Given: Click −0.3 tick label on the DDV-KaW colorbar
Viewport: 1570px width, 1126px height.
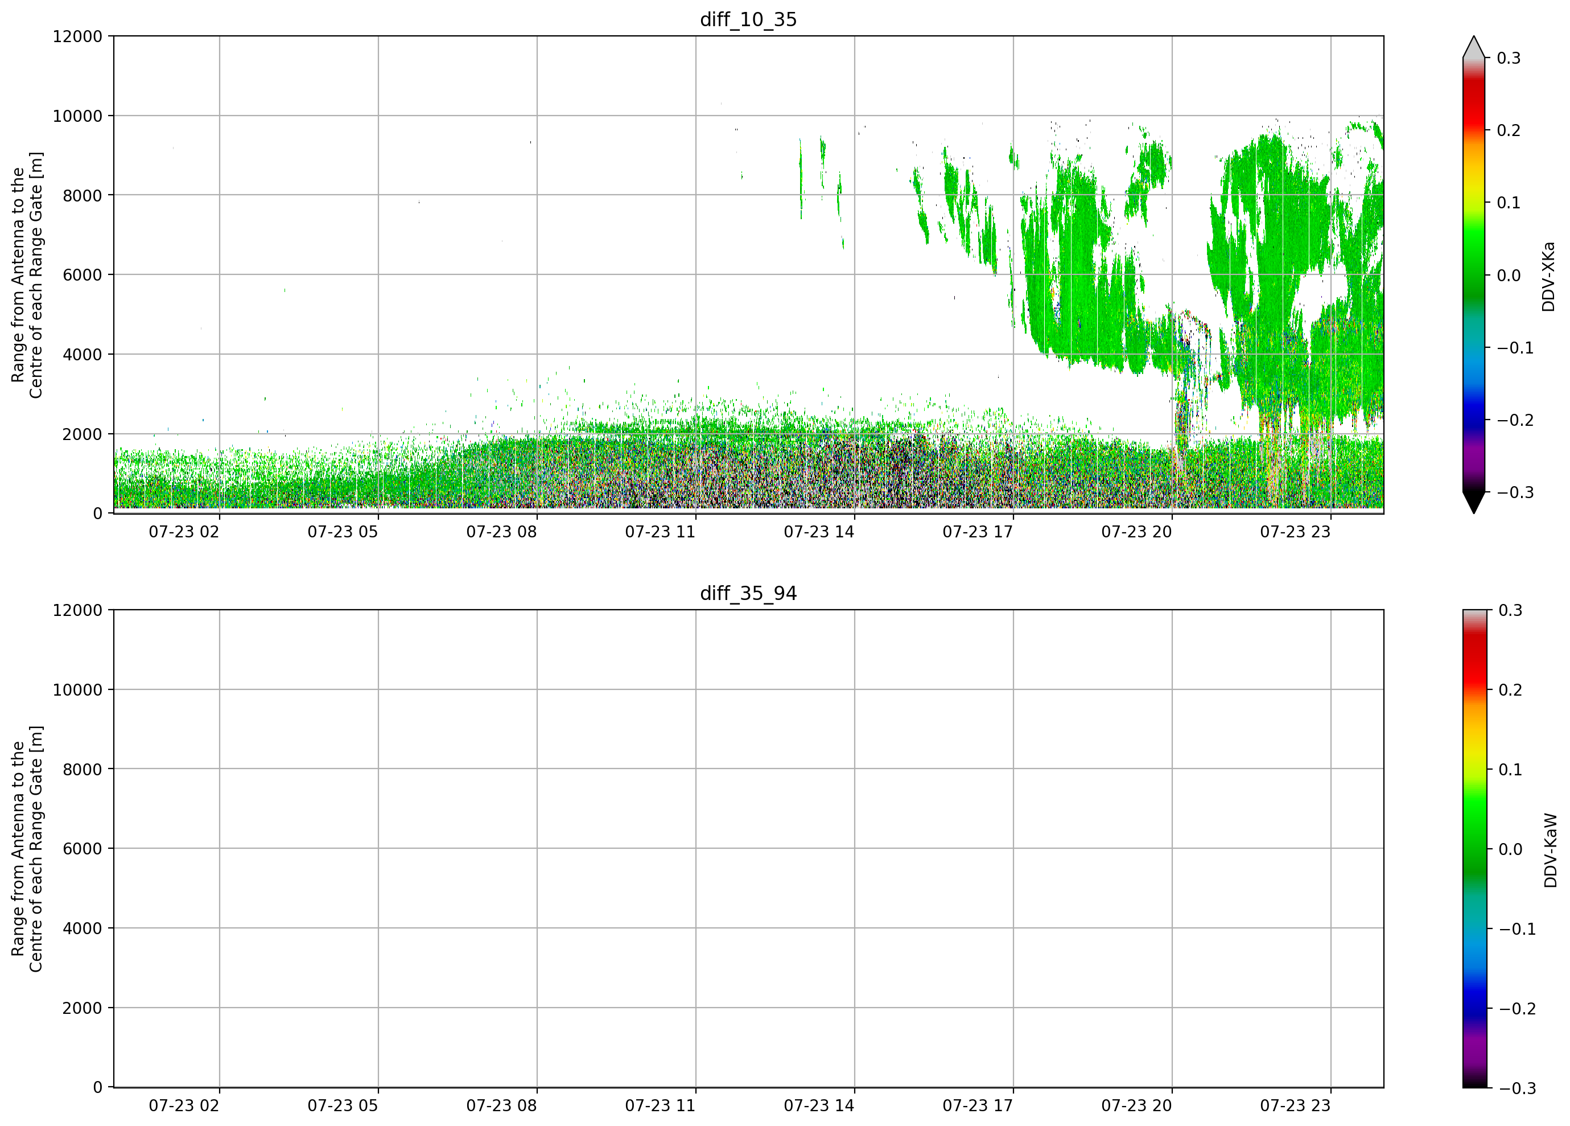Looking at the screenshot, I should [1517, 1088].
